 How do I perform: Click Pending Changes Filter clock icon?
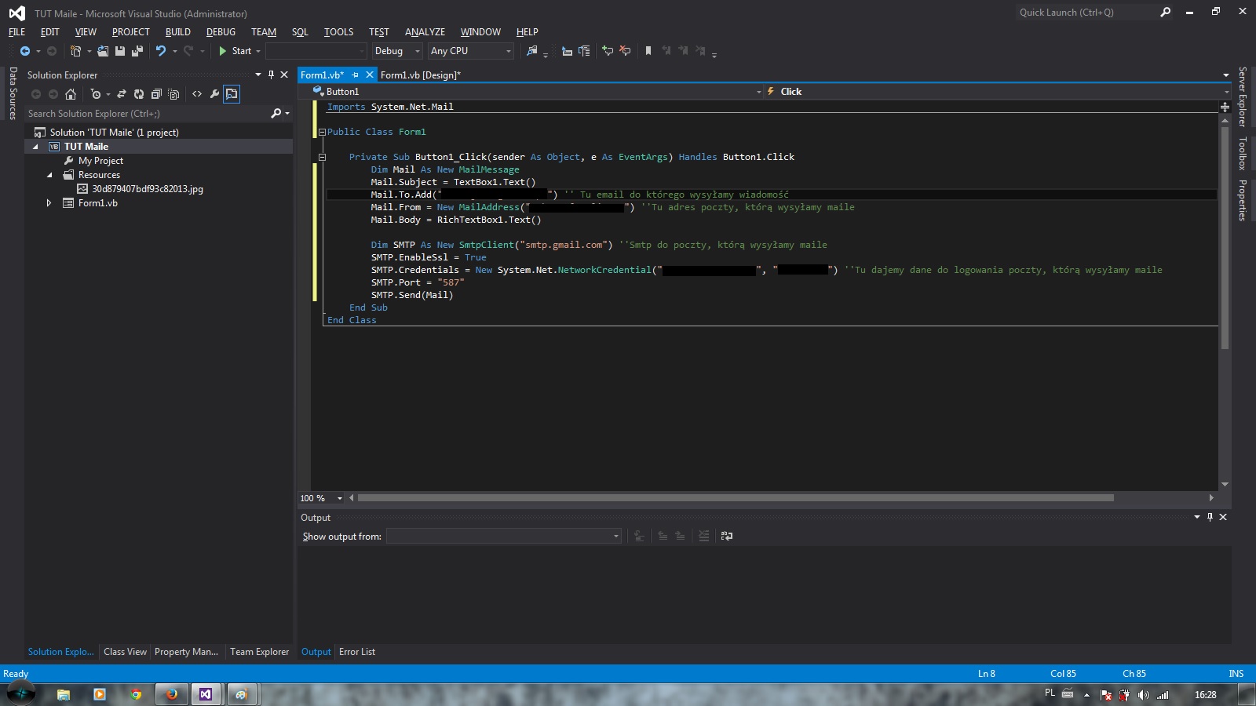coord(96,94)
